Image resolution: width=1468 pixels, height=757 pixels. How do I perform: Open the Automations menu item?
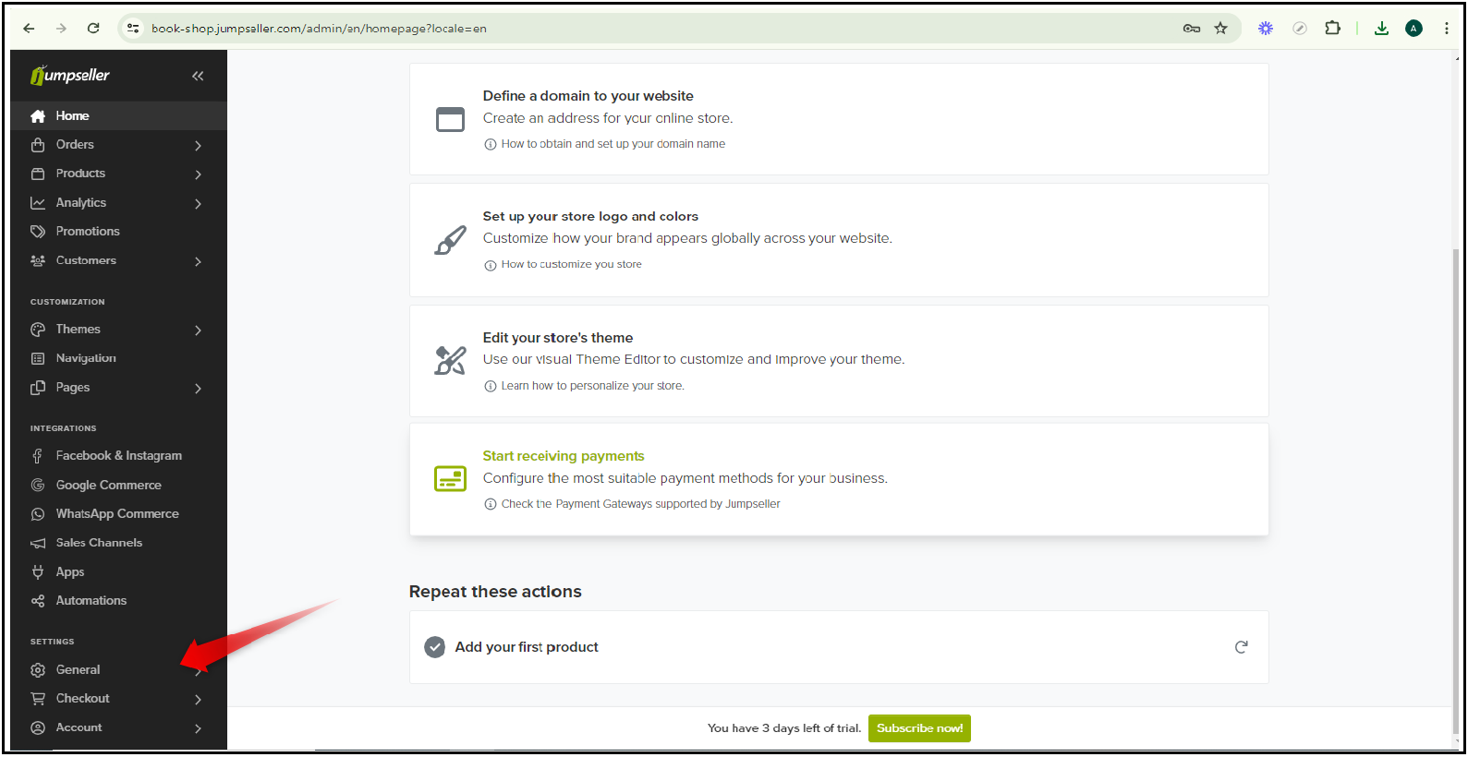(x=118, y=601)
